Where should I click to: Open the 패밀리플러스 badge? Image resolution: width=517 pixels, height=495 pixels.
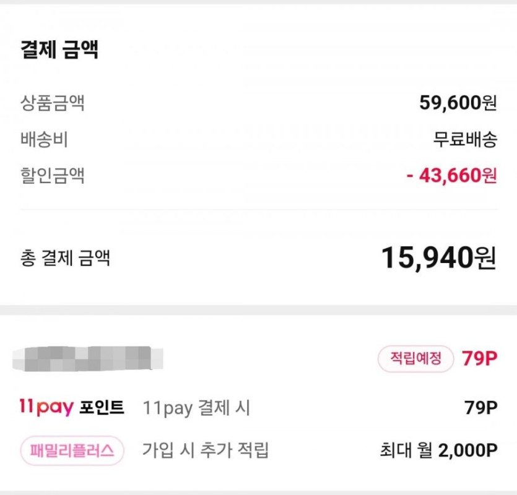(72, 450)
